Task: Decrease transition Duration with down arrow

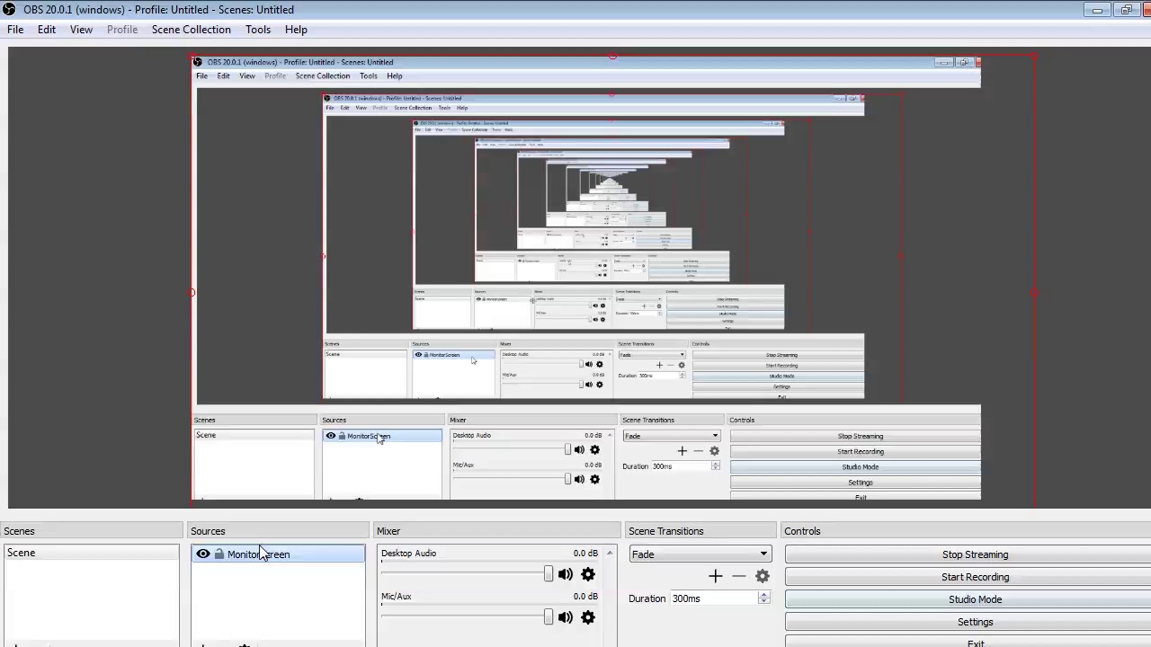Action: pos(764,602)
